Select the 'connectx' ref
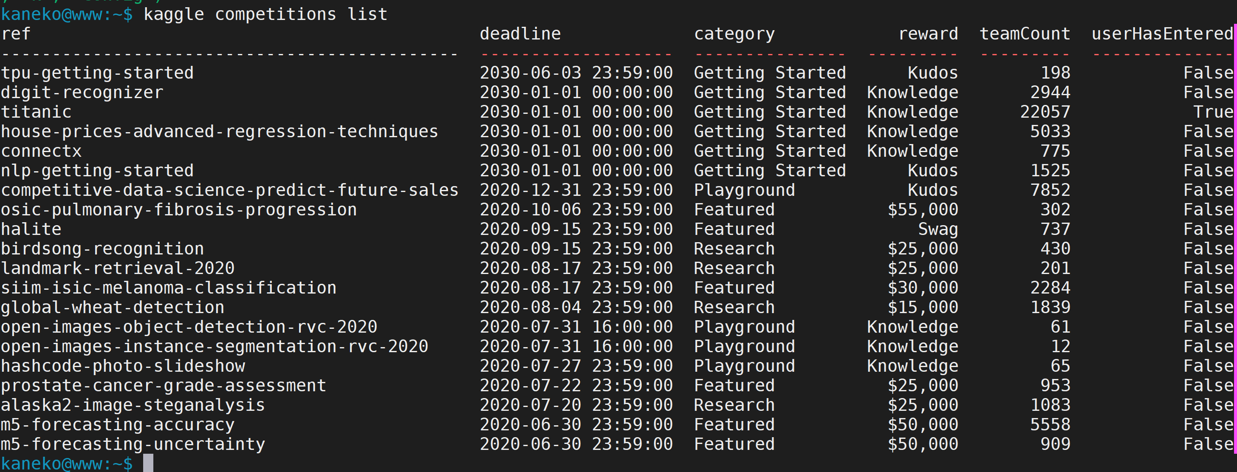The image size is (1237, 472). pos(41,151)
